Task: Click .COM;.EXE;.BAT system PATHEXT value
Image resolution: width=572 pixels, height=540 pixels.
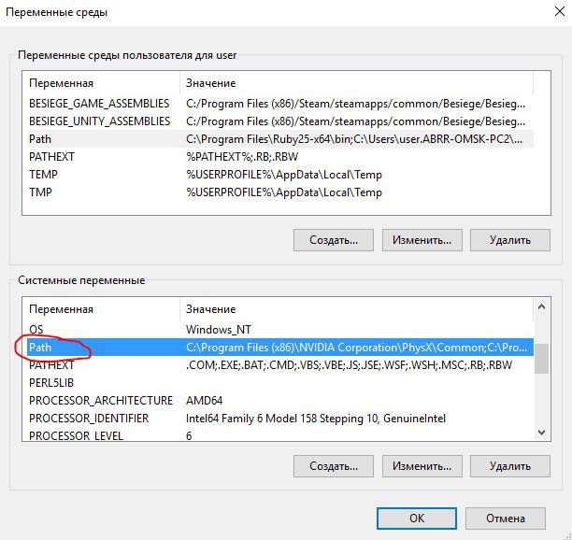Action: 349,365
